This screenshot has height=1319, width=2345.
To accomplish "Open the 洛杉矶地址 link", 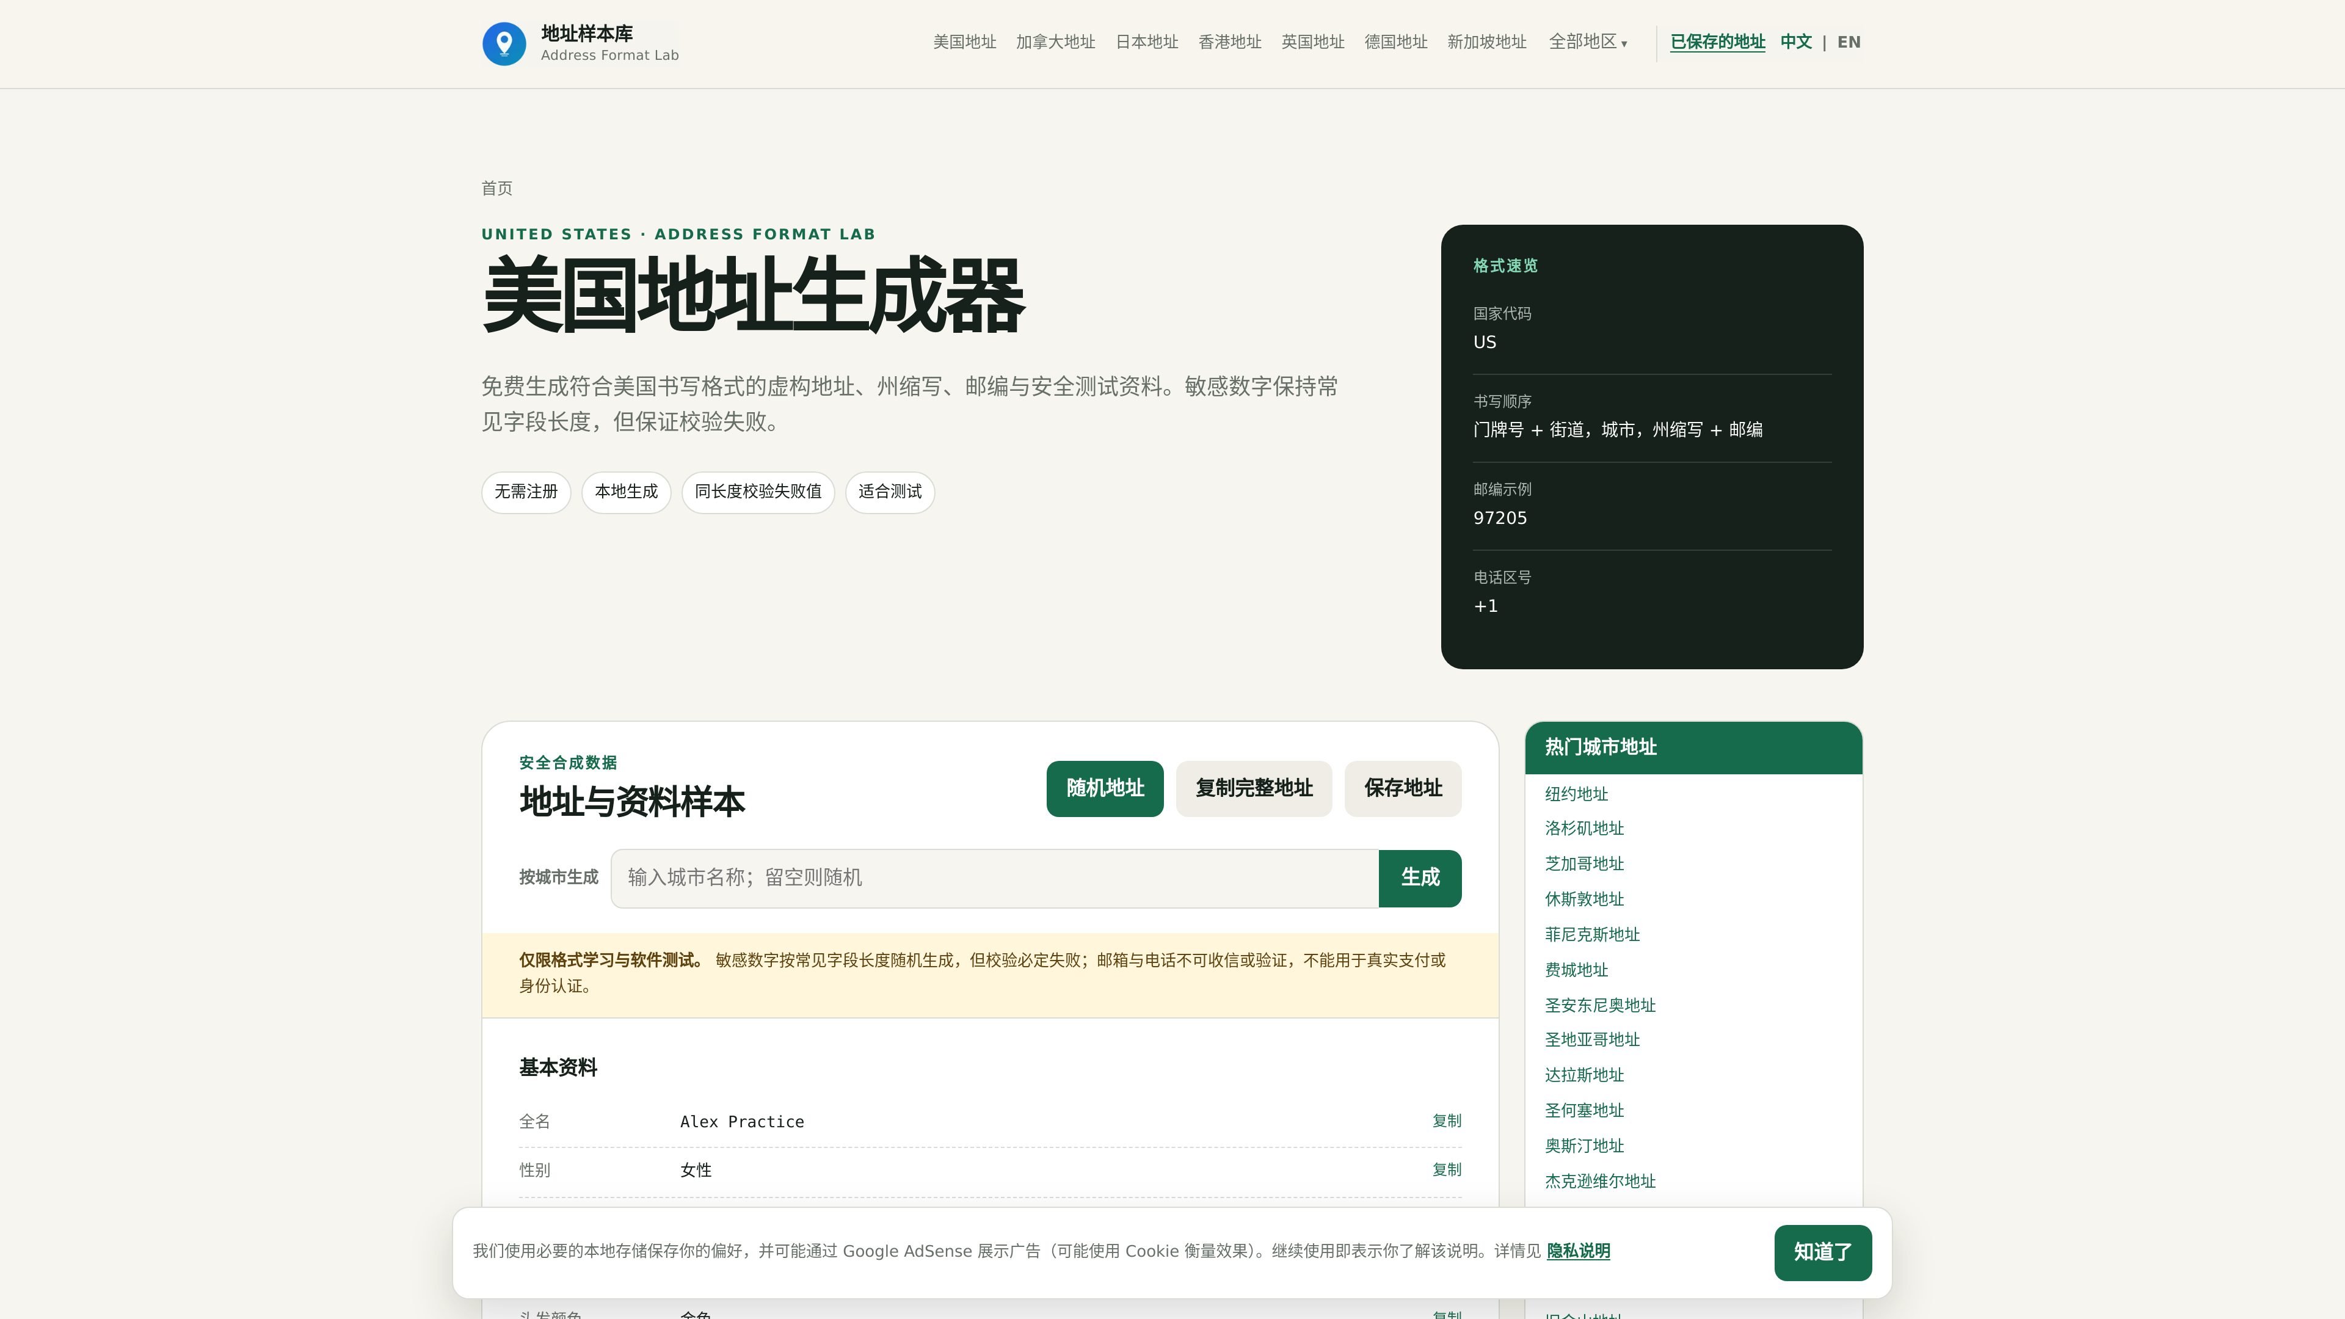I will coord(1584,829).
